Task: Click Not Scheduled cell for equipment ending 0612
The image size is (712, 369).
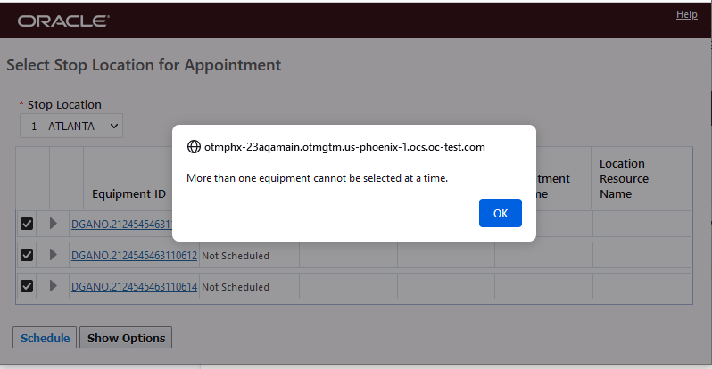Action: coord(236,256)
